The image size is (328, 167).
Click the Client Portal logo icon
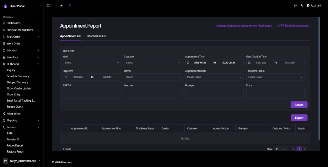tap(5, 6)
